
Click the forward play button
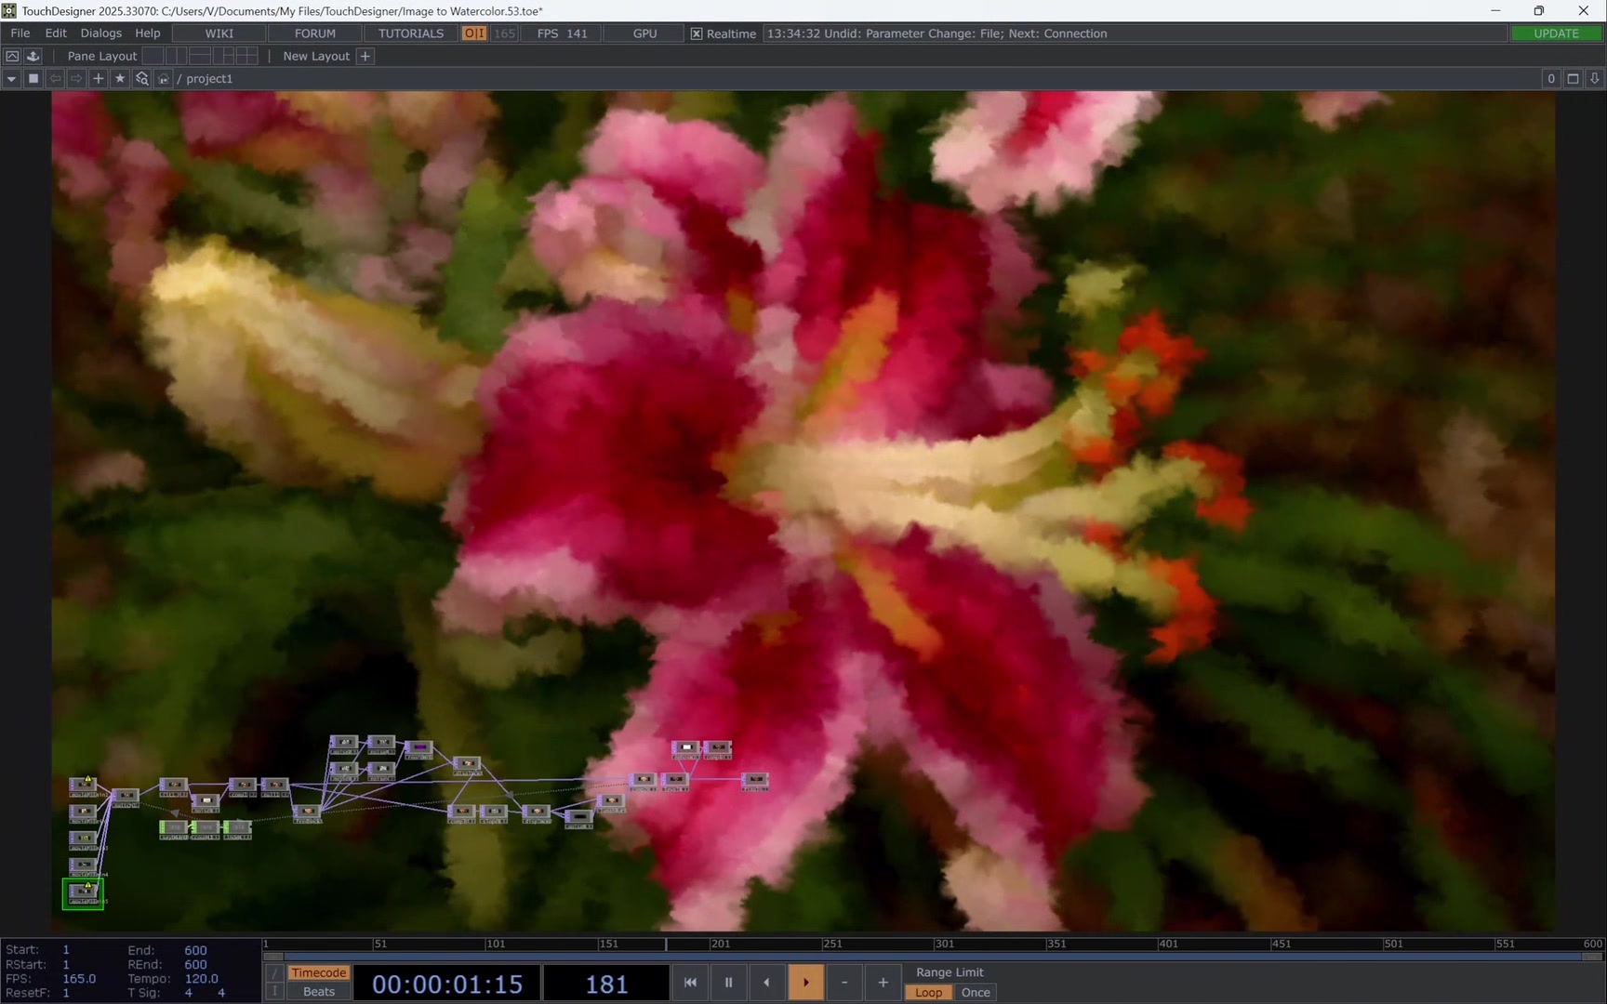pyautogui.click(x=805, y=983)
